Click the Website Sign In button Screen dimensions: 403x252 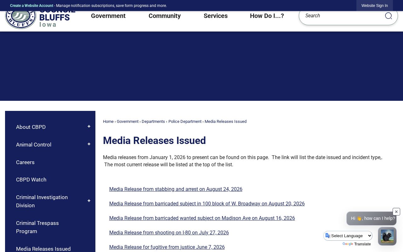(x=375, y=6)
